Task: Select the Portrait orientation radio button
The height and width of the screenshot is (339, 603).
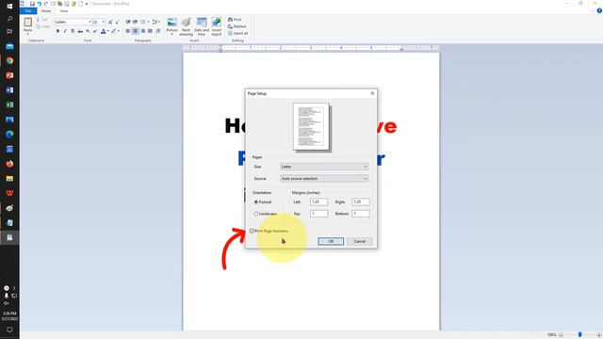Action: click(x=255, y=202)
